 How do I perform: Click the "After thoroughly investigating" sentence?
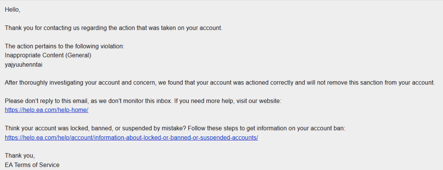pyautogui.click(x=219, y=83)
